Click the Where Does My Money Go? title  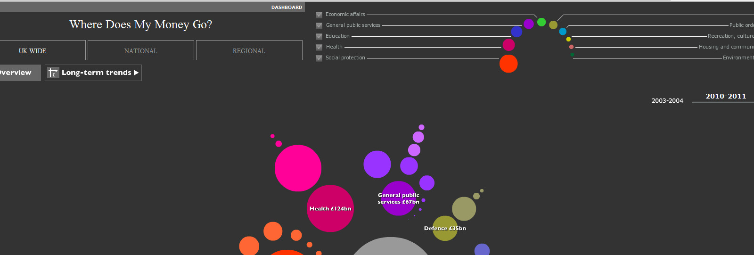coord(140,25)
